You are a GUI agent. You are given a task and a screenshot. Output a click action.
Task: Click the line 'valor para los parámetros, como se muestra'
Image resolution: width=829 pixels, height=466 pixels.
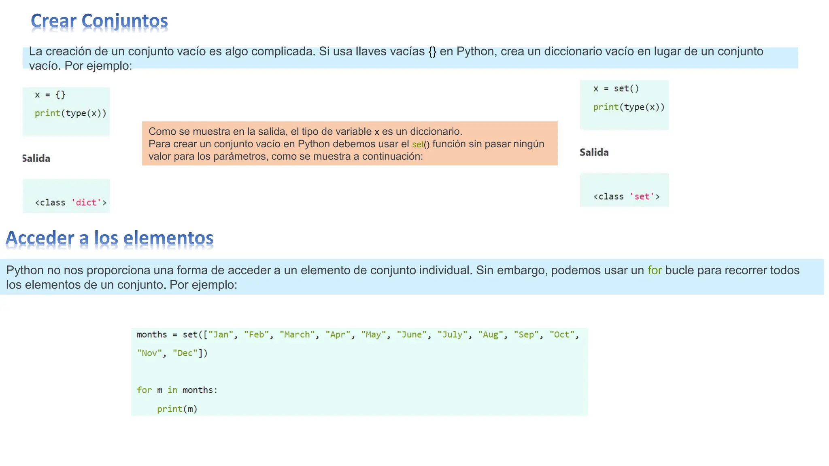pos(285,157)
